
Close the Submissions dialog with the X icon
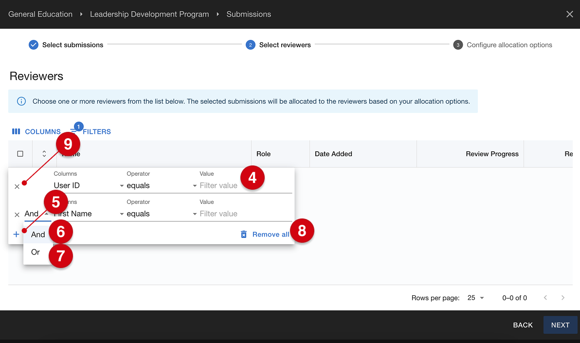pos(569,14)
